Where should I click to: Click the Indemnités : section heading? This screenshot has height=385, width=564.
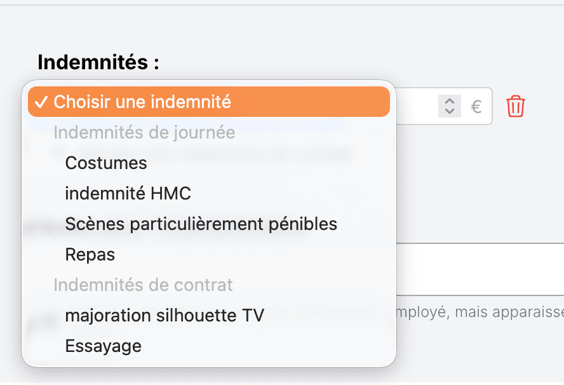98,62
